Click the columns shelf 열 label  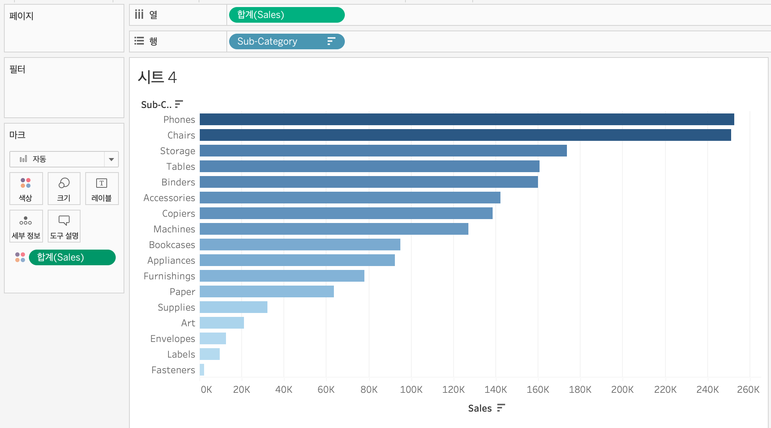[153, 15]
